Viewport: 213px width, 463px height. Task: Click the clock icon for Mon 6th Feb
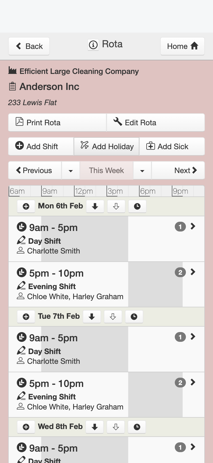(137, 207)
